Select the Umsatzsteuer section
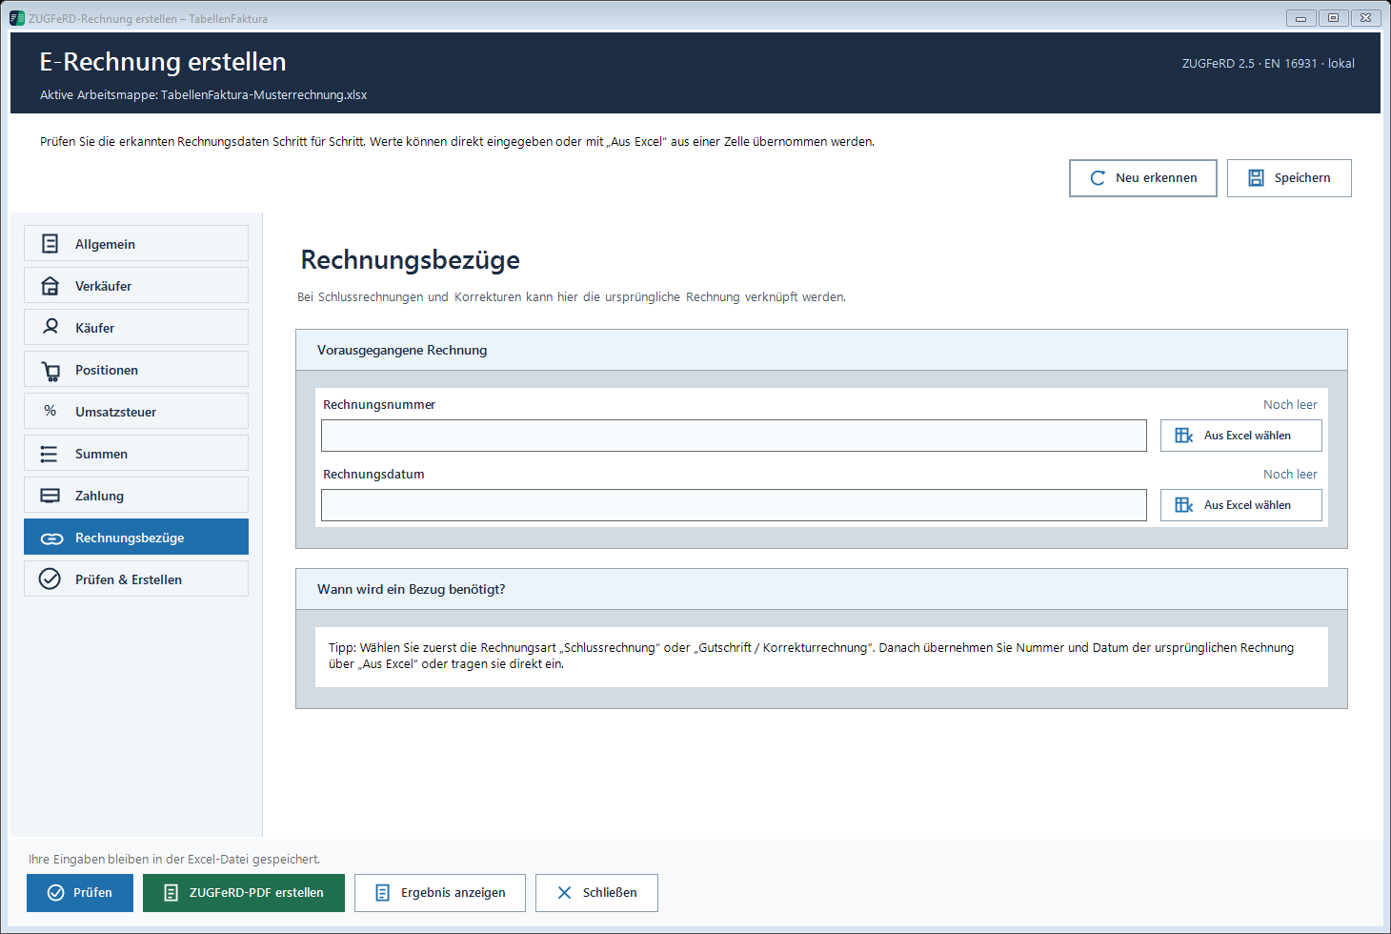Viewport: 1391px width, 934px height. point(136,411)
